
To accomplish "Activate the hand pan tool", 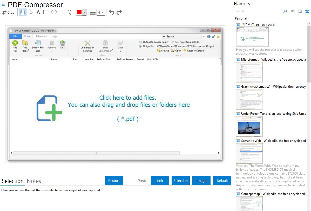I will [23, 12].
